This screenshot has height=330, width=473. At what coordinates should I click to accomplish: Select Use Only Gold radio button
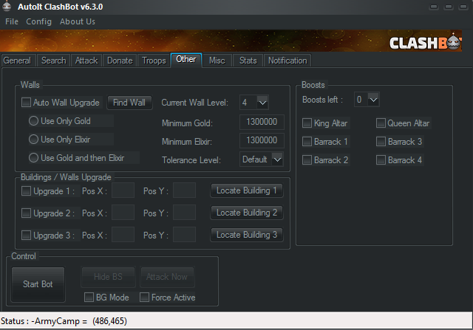[x=33, y=121]
